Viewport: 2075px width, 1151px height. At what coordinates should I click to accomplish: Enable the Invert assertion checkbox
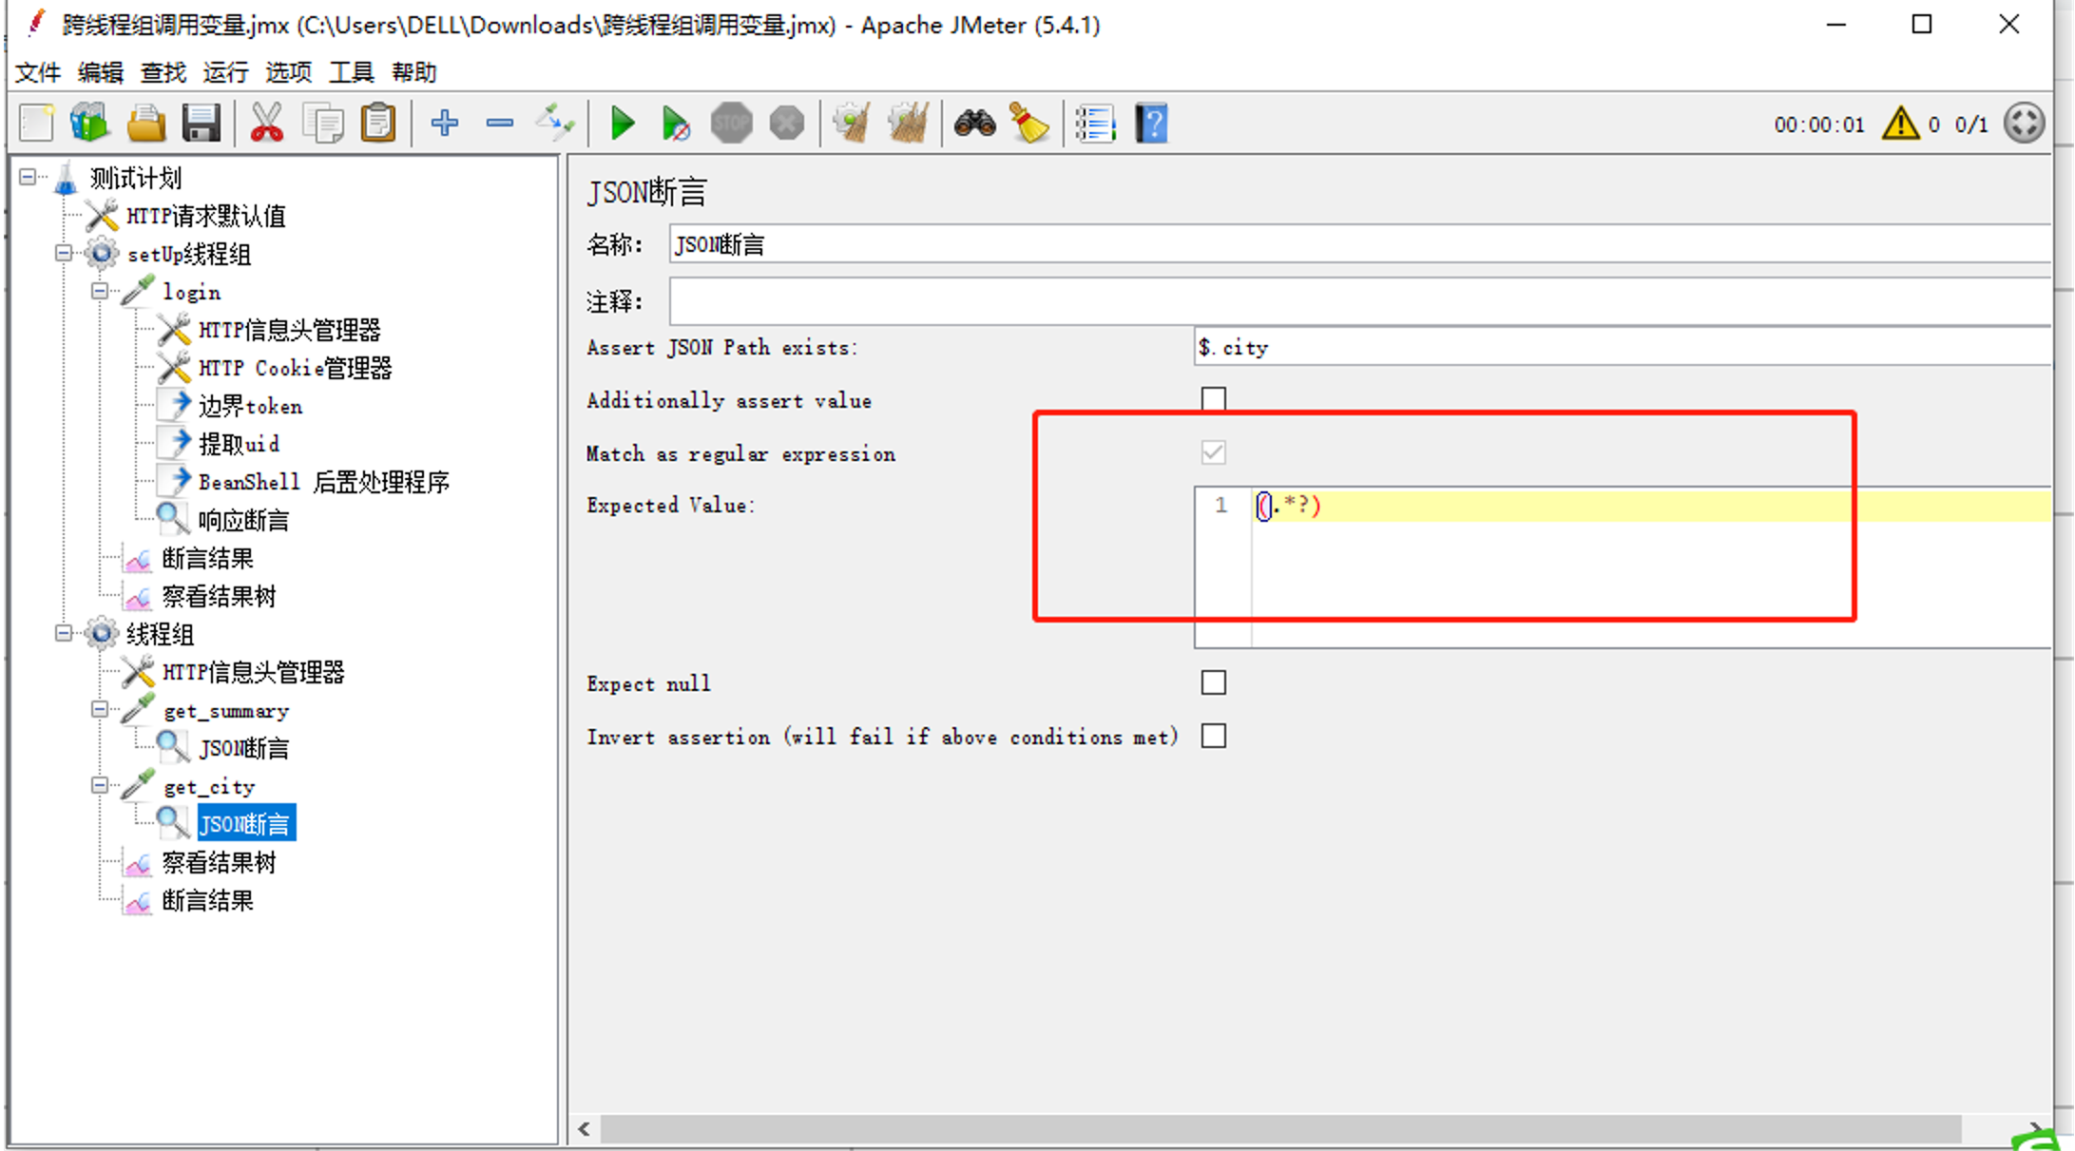point(1213,736)
